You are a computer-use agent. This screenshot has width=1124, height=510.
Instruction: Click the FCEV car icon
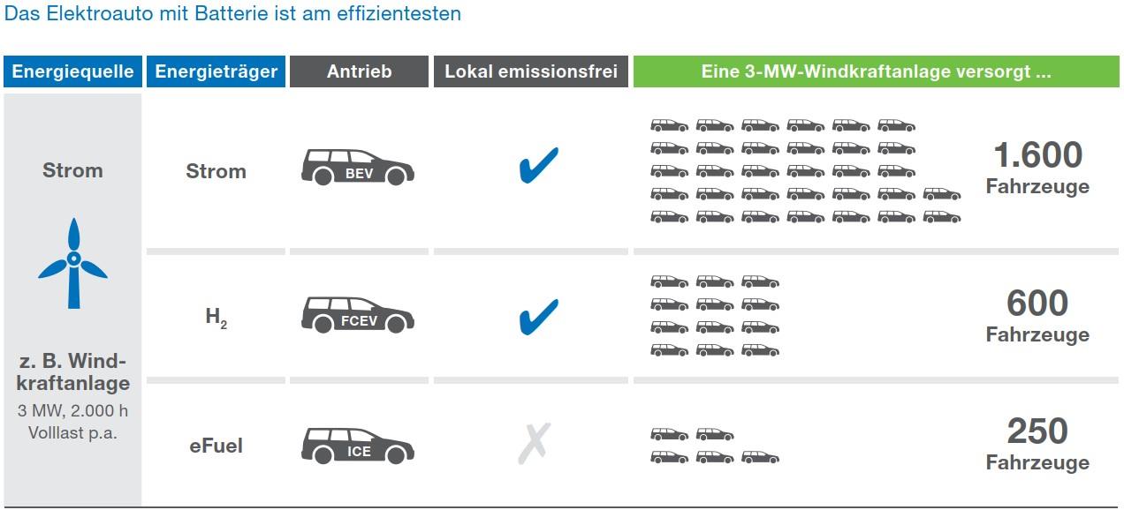(358, 314)
